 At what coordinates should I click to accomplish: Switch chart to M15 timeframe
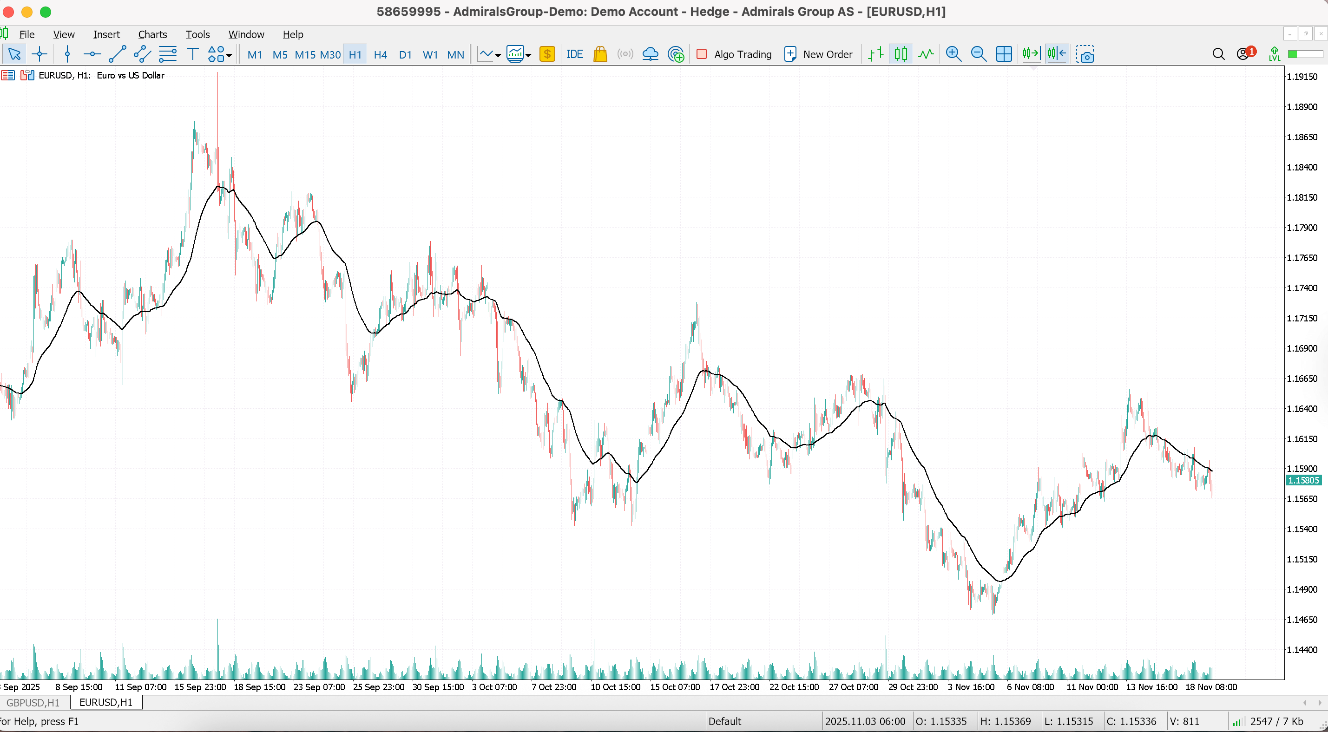click(305, 55)
